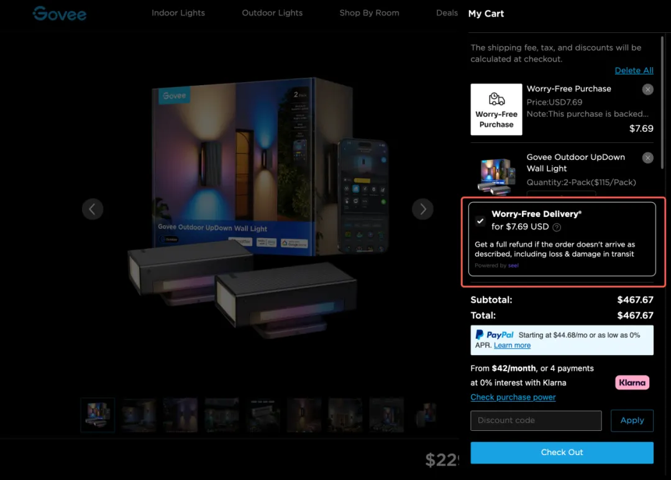The image size is (671, 480).
Task: Open the Outdoor Lights menu
Action: click(272, 13)
